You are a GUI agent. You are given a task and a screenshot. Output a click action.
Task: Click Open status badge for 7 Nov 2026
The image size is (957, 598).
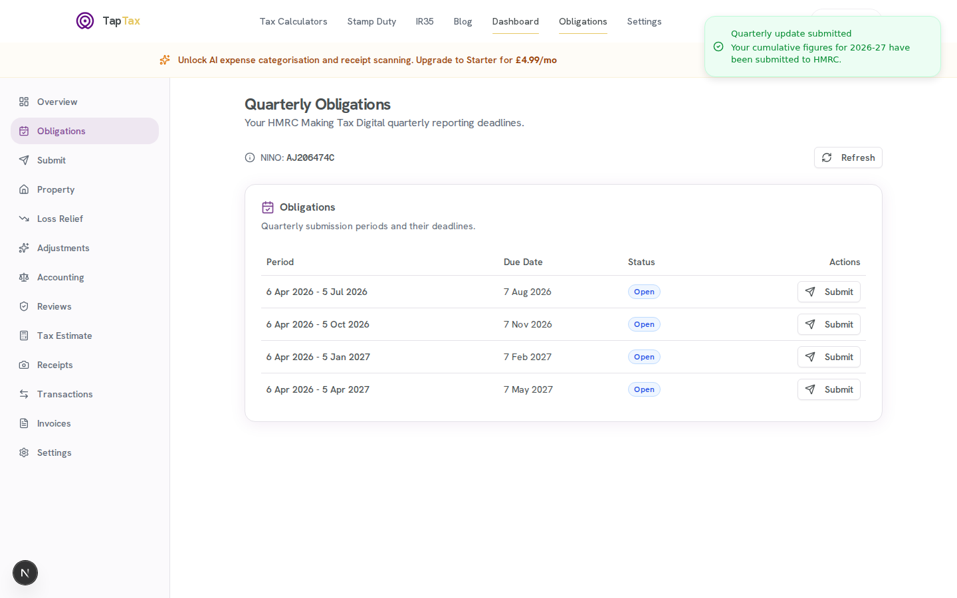point(644,324)
